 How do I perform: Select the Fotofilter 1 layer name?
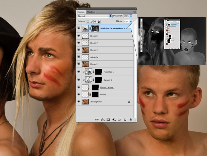[x=109, y=72]
